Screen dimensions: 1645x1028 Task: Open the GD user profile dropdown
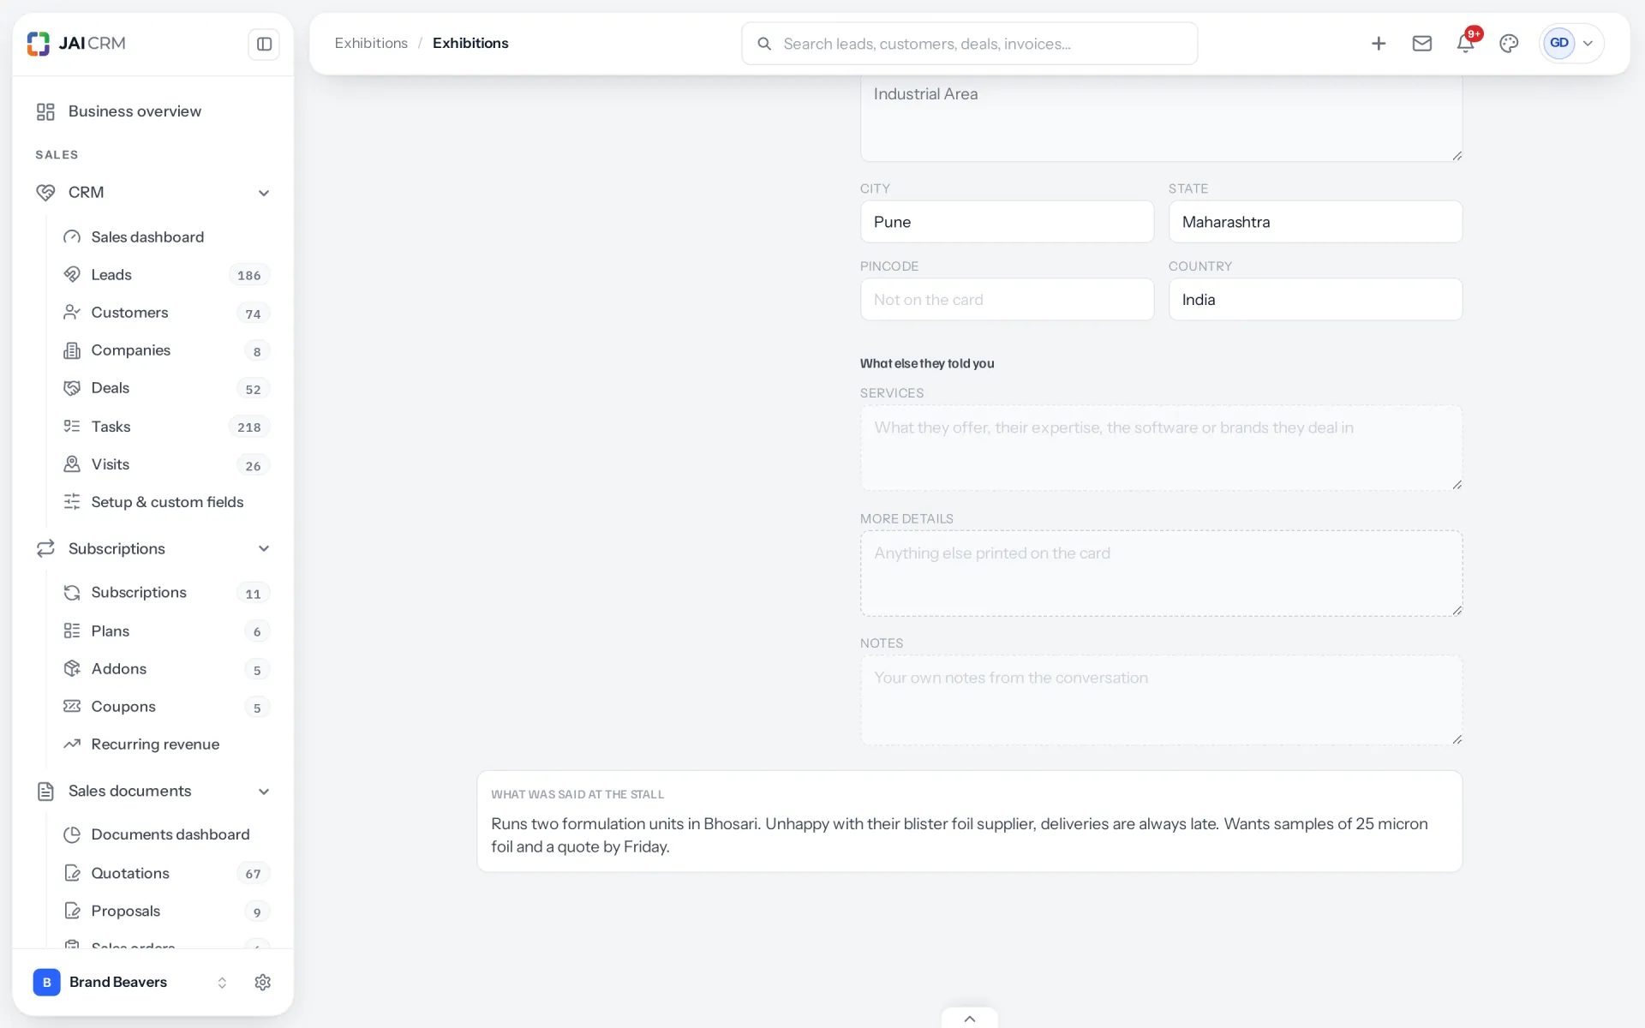(1571, 44)
